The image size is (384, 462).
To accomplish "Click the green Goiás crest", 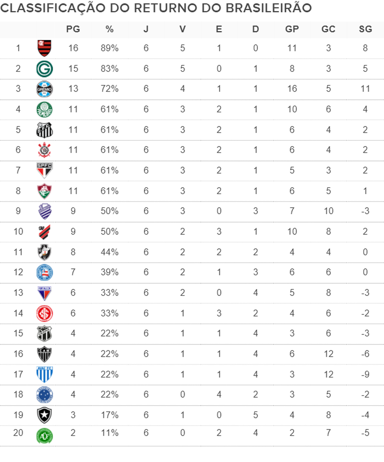I will [x=45, y=69].
